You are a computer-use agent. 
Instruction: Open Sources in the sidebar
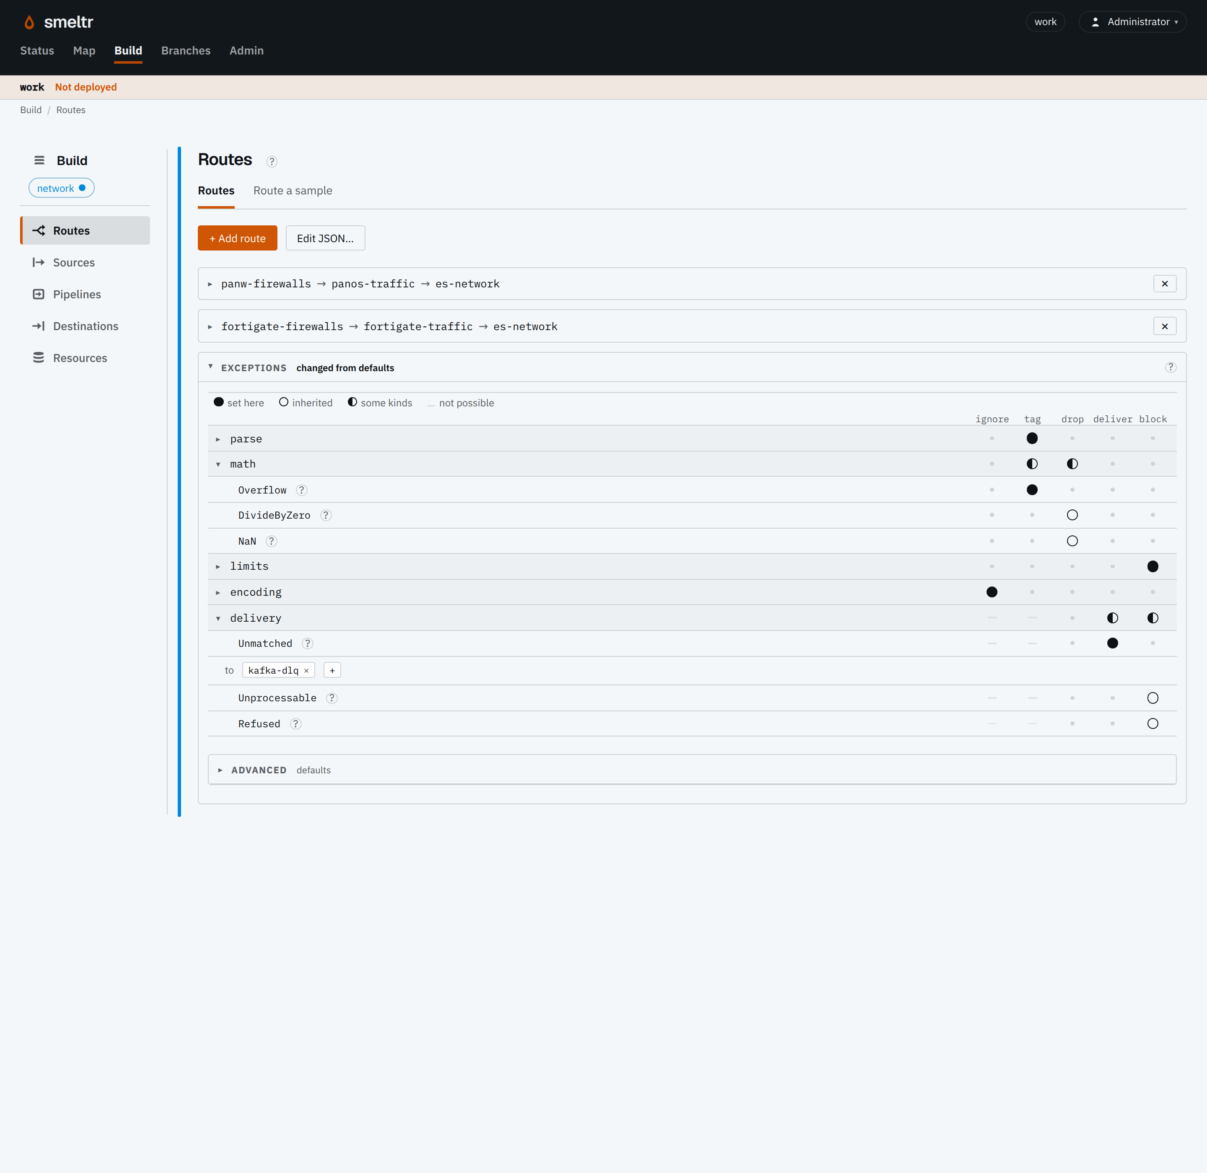point(85,262)
